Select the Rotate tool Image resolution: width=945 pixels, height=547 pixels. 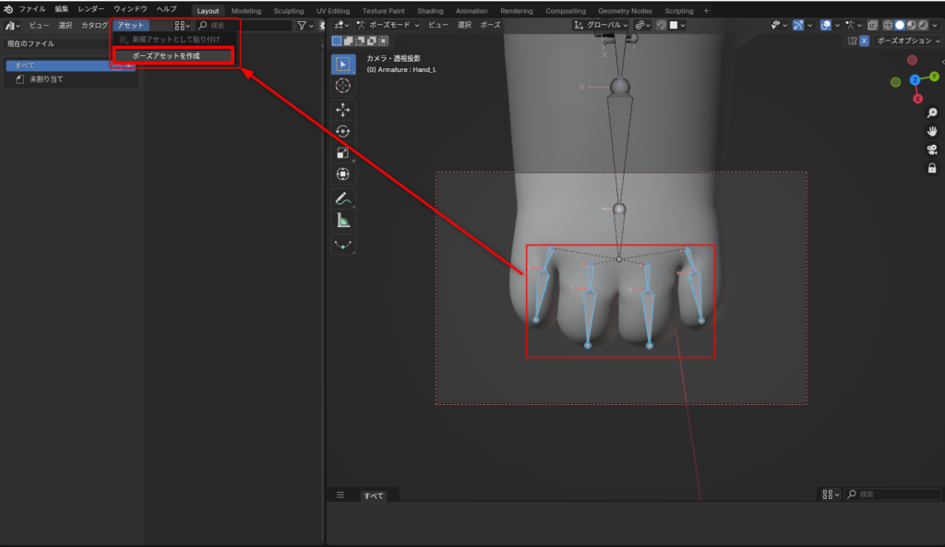point(342,131)
